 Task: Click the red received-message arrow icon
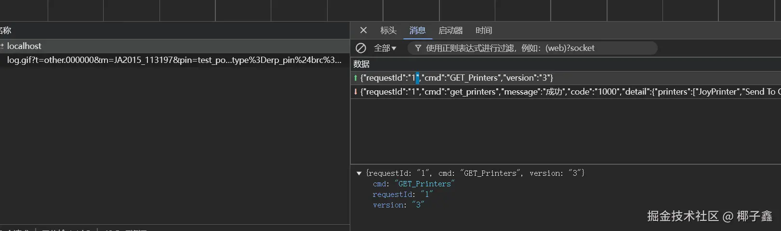tap(356, 92)
